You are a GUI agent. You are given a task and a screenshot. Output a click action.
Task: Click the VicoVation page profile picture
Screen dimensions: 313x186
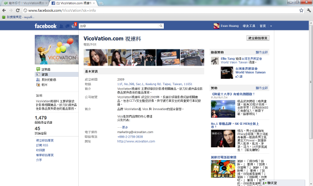(x=57, y=50)
